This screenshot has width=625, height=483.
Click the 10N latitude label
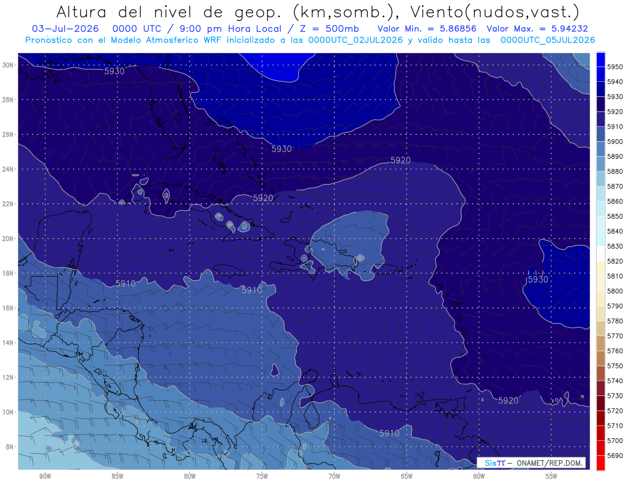tap(8, 412)
